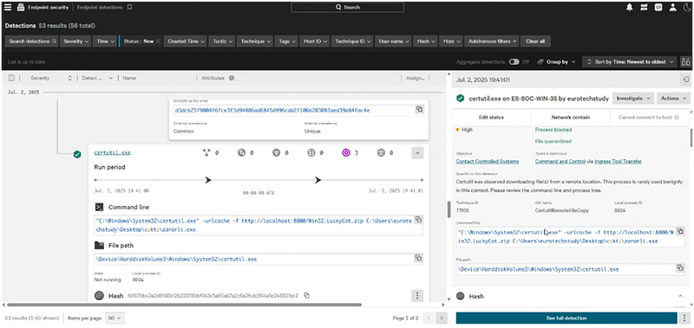Viewport: 694px width, 328px height.
Task: Open the Actions dropdown
Action: click(x=673, y=98)
